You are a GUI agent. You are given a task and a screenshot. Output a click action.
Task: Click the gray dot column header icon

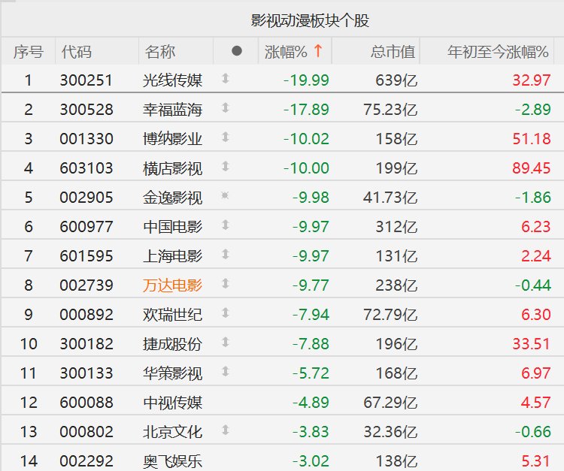(x=236, y=50)
